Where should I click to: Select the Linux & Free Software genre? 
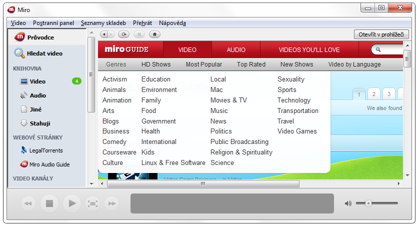tap(173, 162)
